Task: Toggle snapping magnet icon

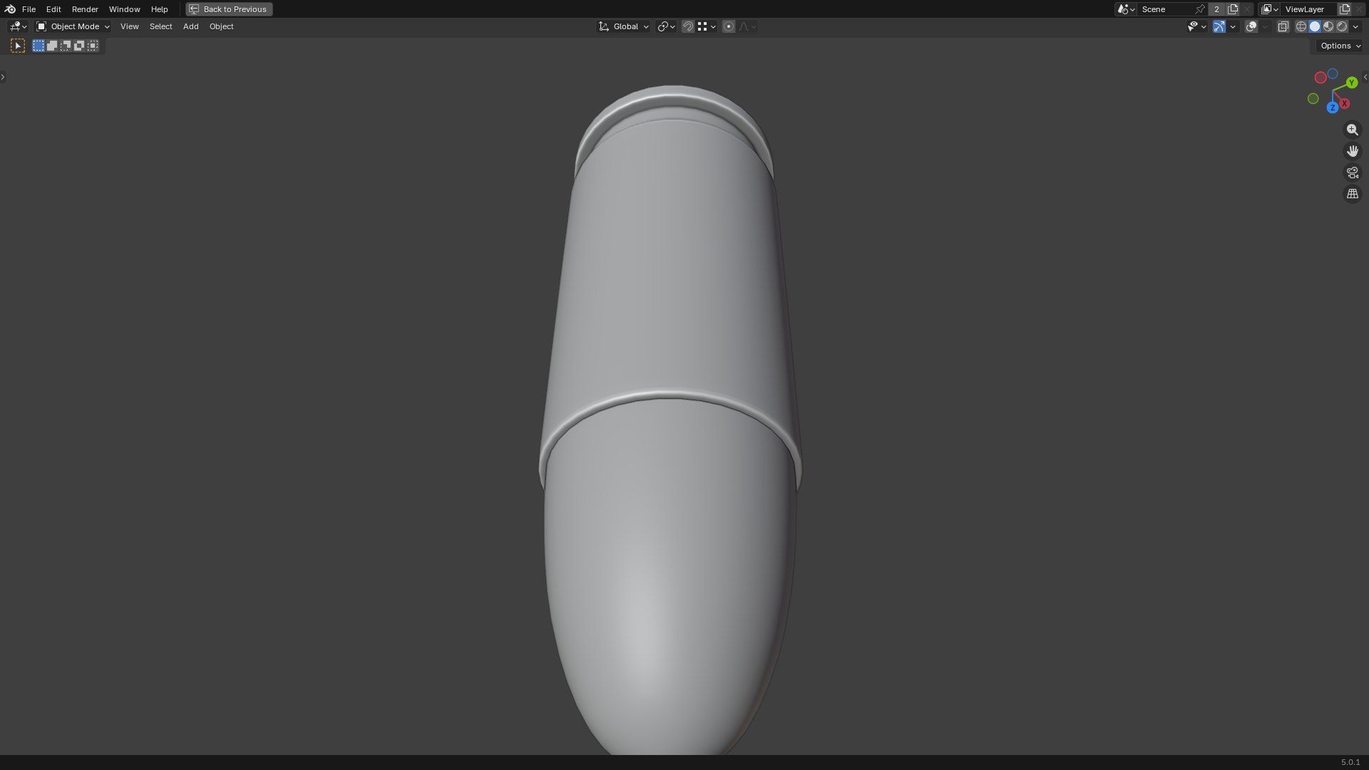Action: tap(688, 26)
